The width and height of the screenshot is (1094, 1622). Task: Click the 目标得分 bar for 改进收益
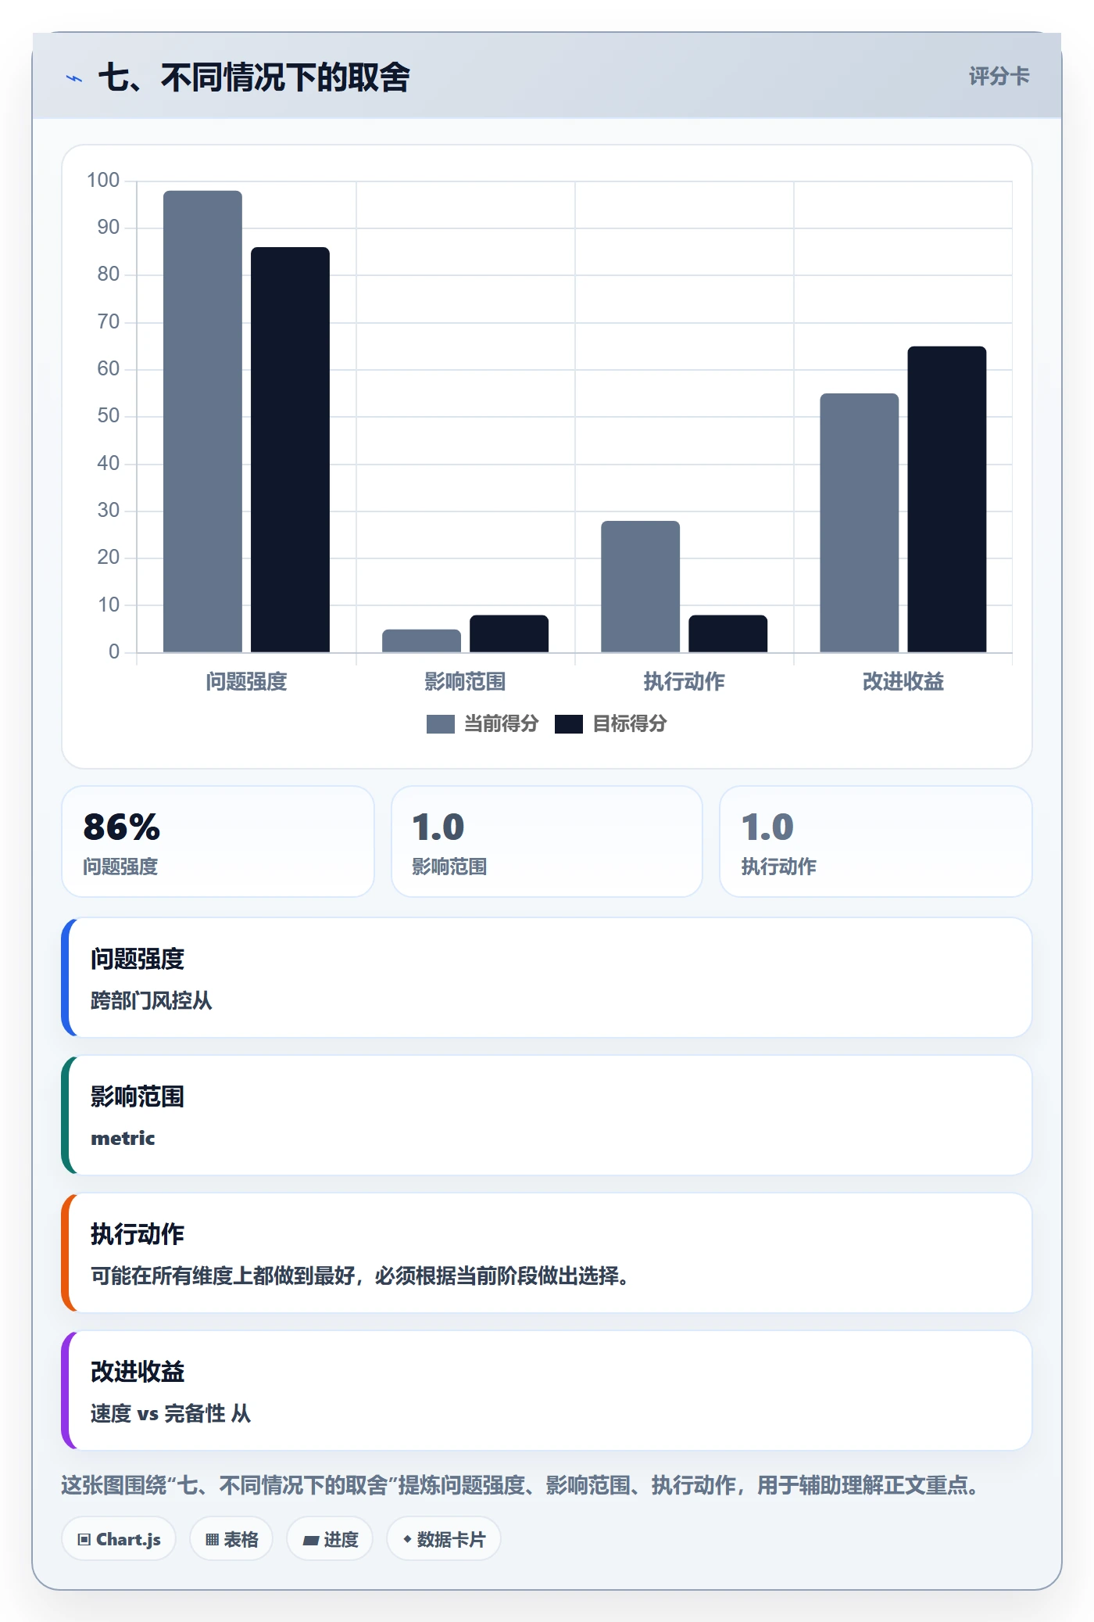946,499
